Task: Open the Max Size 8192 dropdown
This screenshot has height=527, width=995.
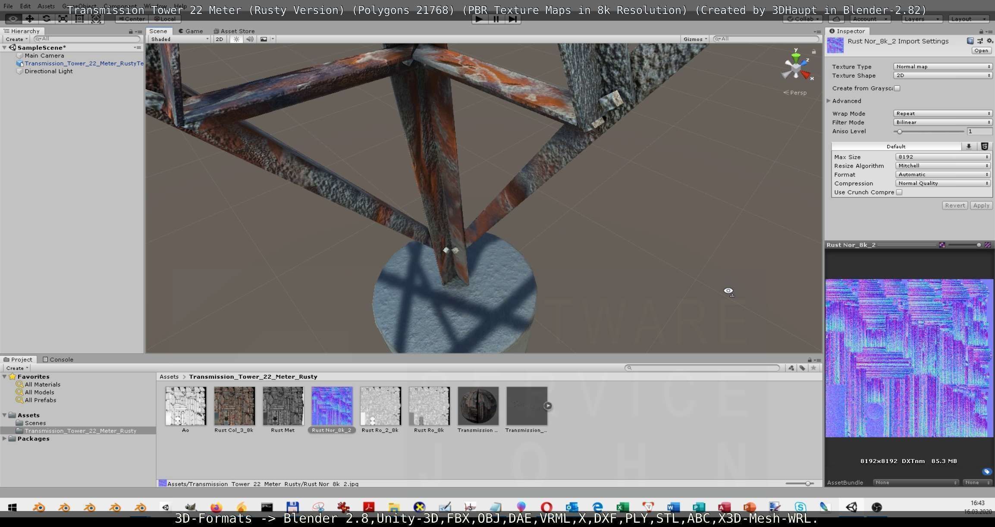Action: coord(943,157)
